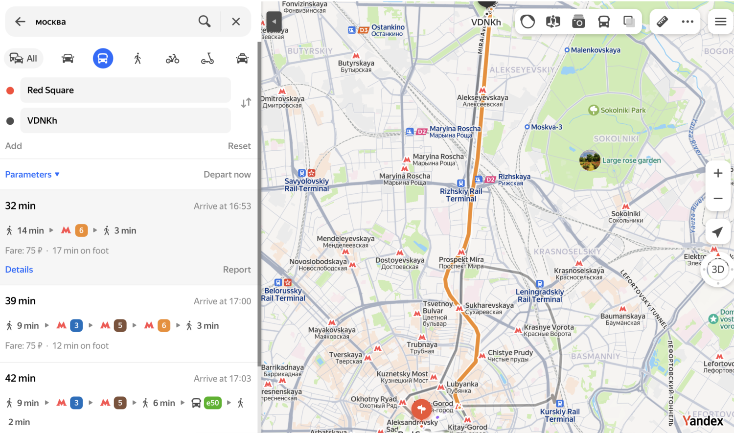The height and width of the screenshot is (433, 734).
Task: Collapse the side panel with arrow
Action: 274,22
